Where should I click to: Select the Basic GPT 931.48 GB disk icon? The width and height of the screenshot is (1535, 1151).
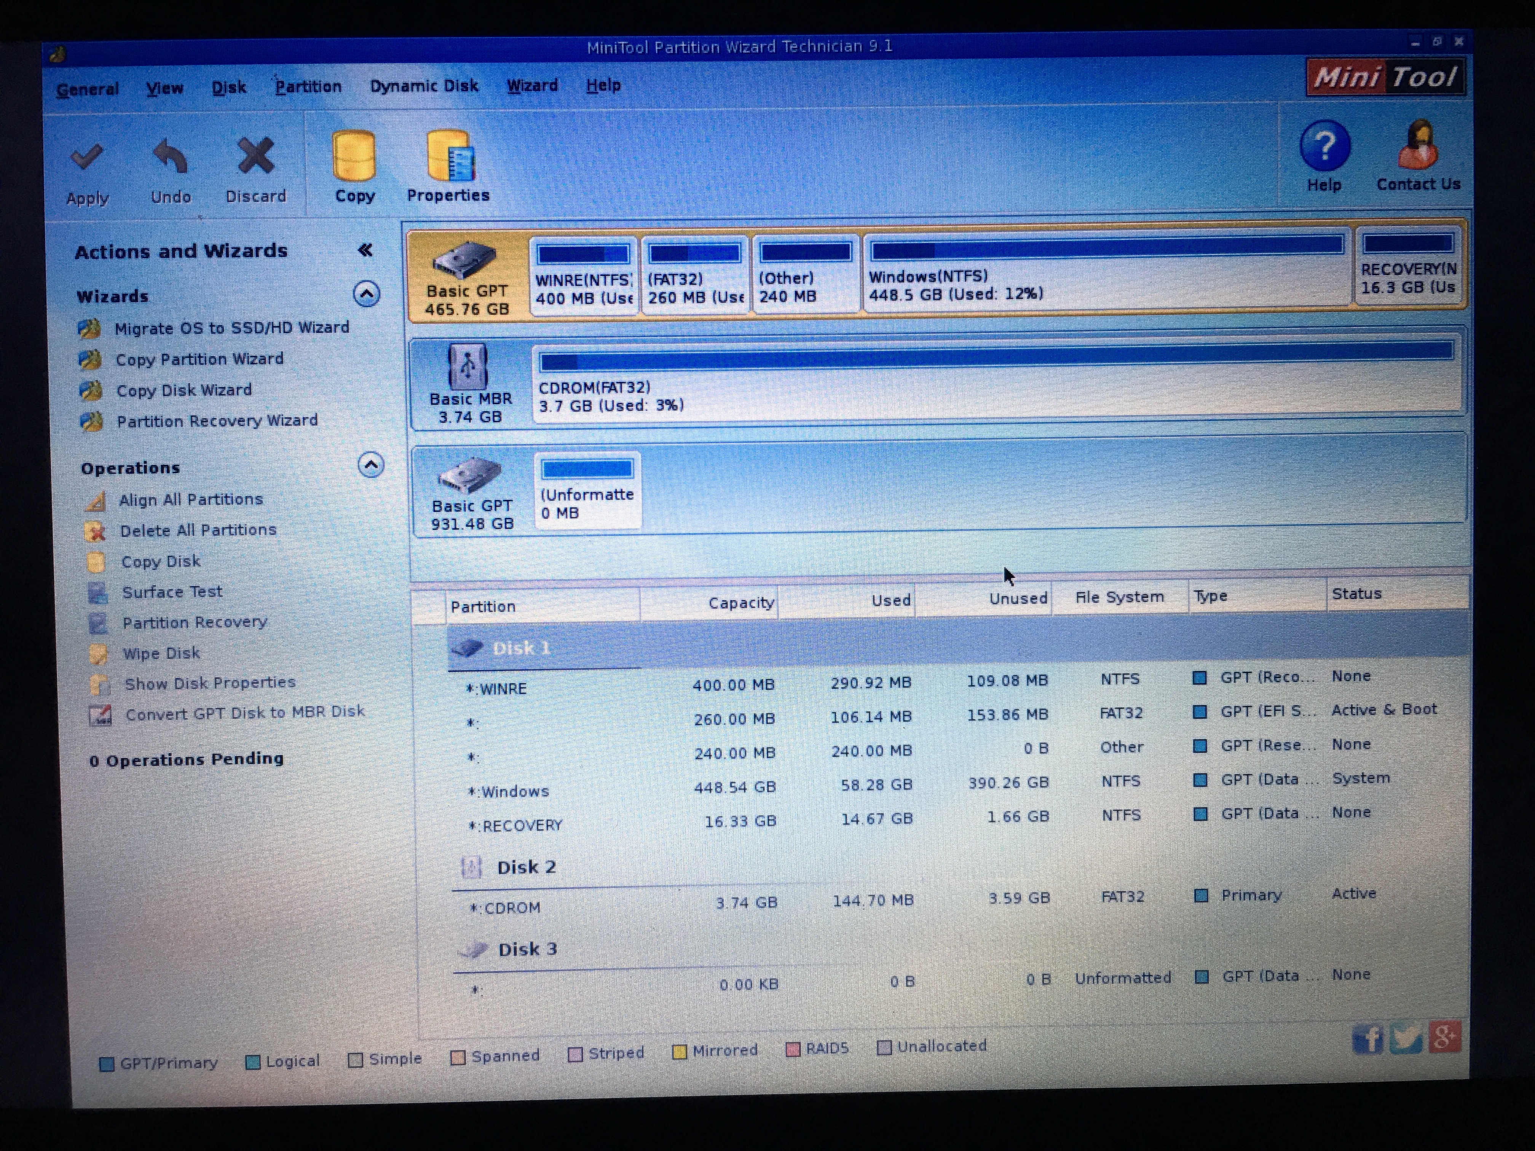pos(470,475)
